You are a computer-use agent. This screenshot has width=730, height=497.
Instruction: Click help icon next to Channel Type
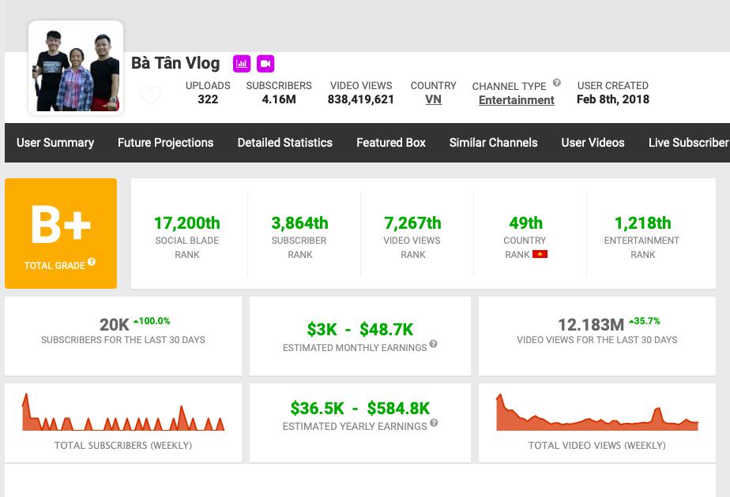557,83
